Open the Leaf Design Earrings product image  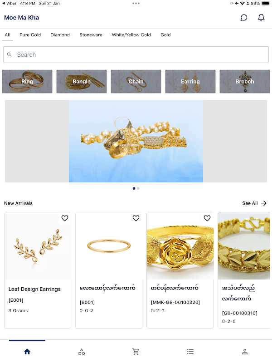coord(38,246)
